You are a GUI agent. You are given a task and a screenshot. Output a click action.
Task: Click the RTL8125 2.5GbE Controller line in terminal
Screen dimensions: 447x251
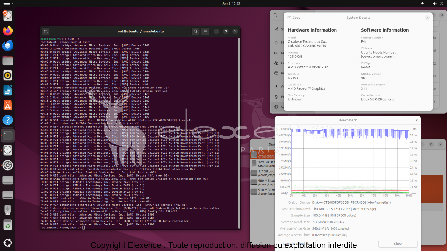pyautogui.click(x=117, y=169)
